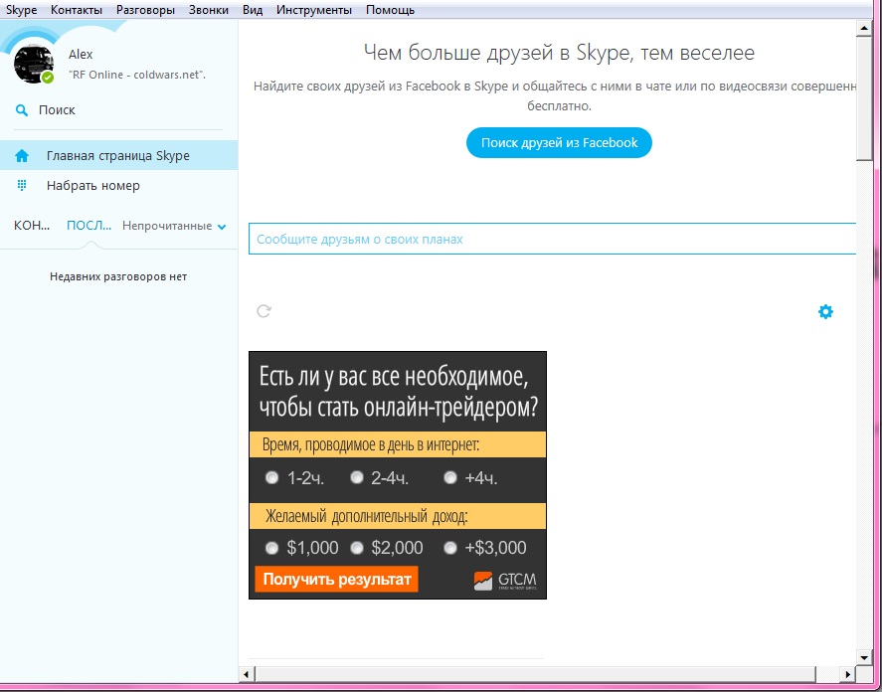Switch to the ПОСЛ... recent tab
The image size is (882, 692).
88,226
